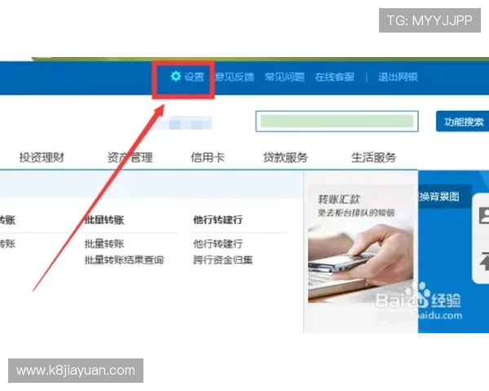The width and height of the screenshot is (489, 391).
Task: Open 批量转账结果查询 link
Action: coord(124,260)
